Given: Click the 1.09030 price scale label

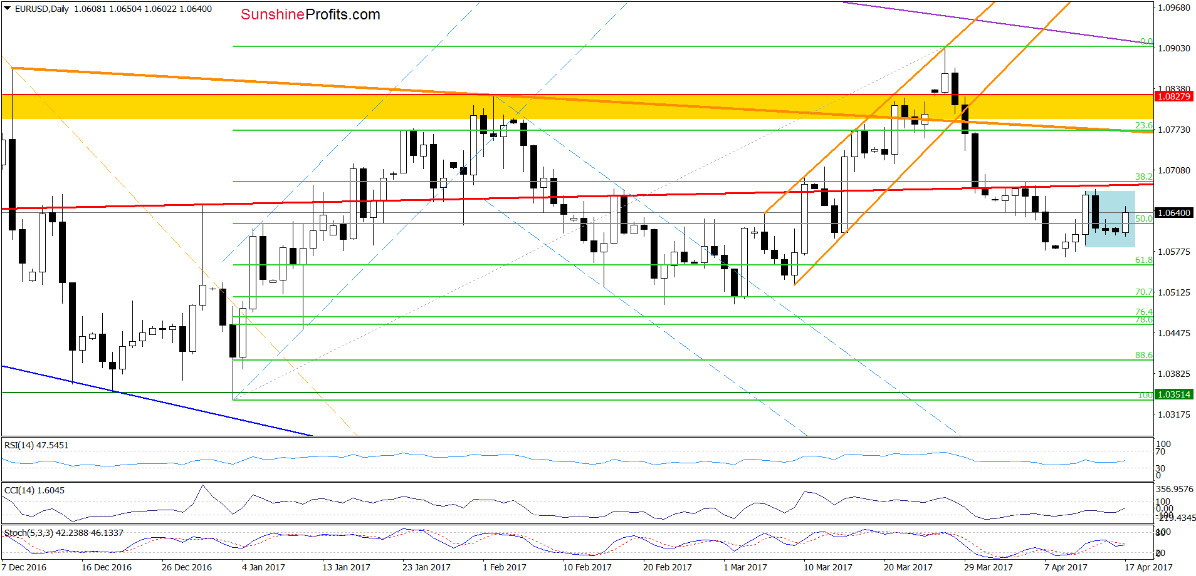Looking at the screenshot, I should pos(1173,48).
